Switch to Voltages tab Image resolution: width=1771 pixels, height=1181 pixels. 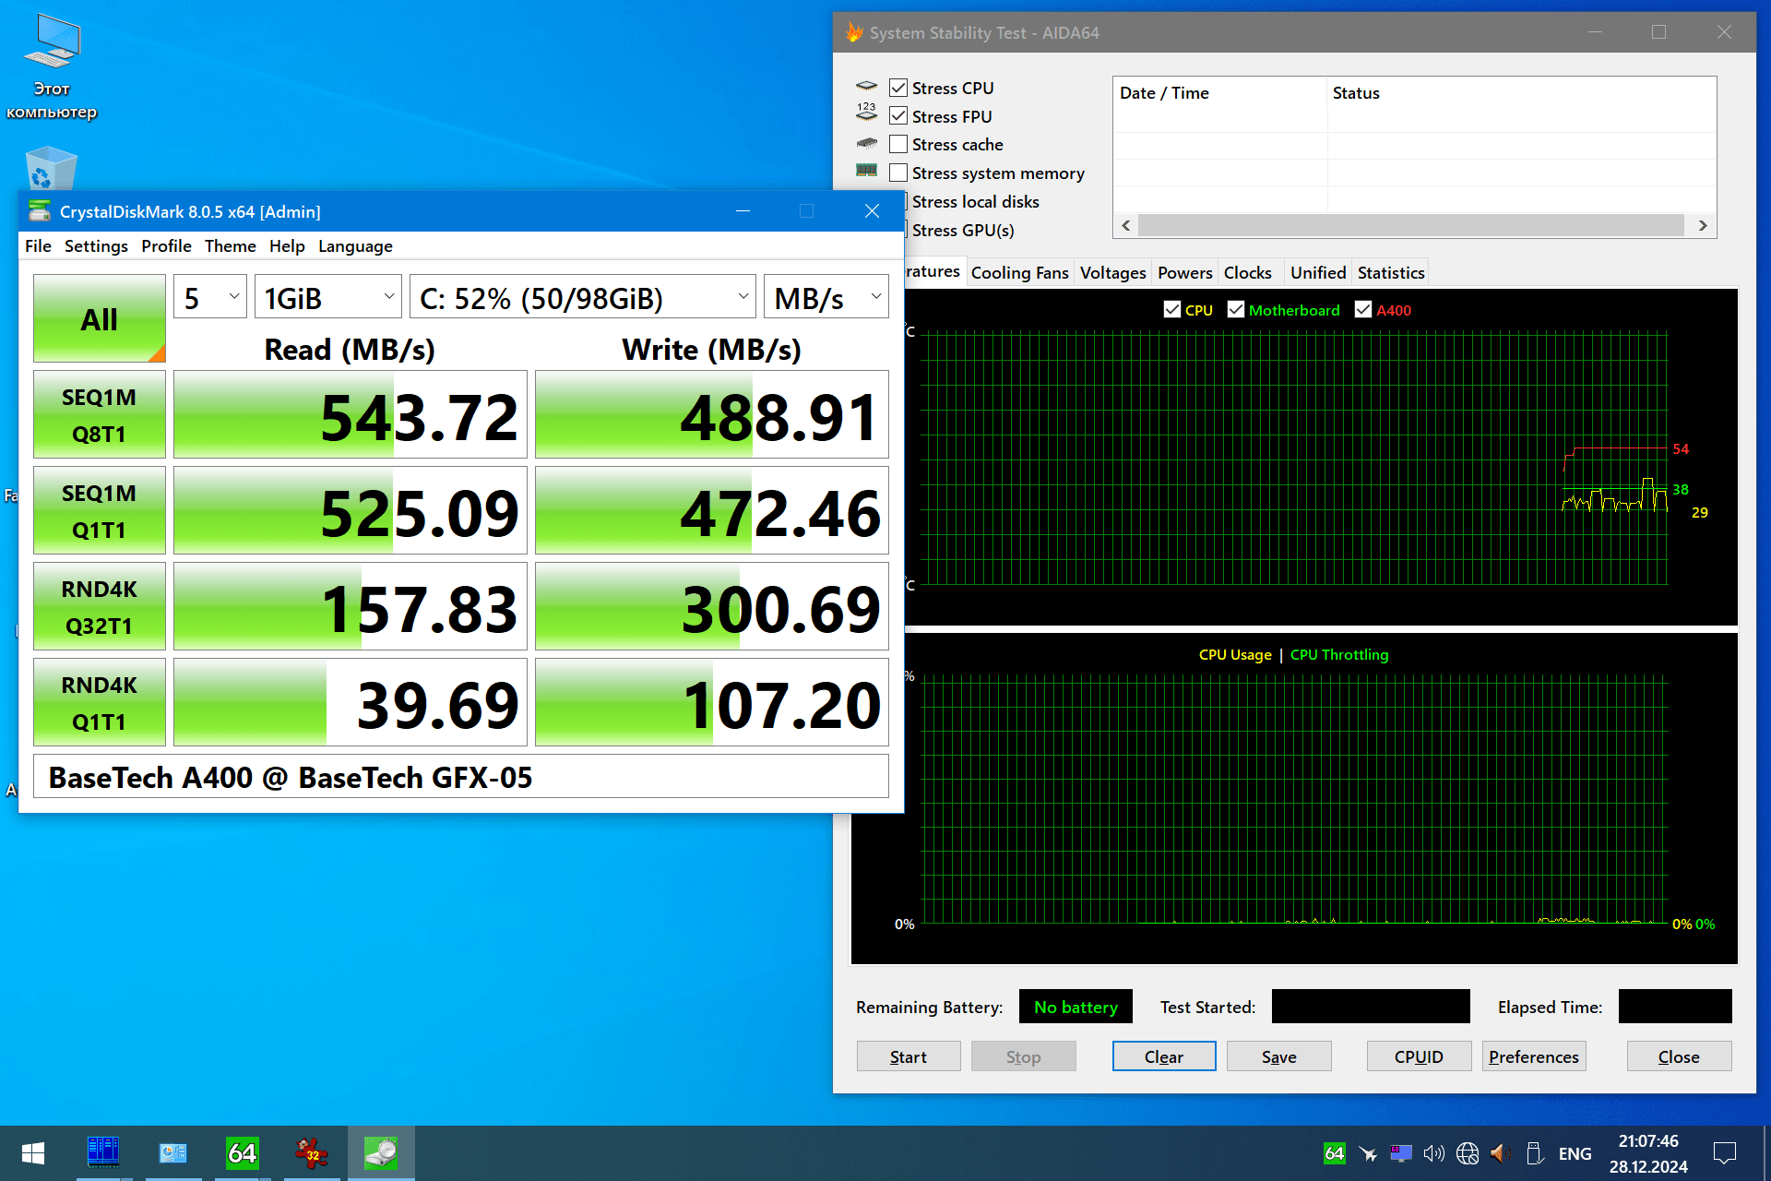point(1112,273)
